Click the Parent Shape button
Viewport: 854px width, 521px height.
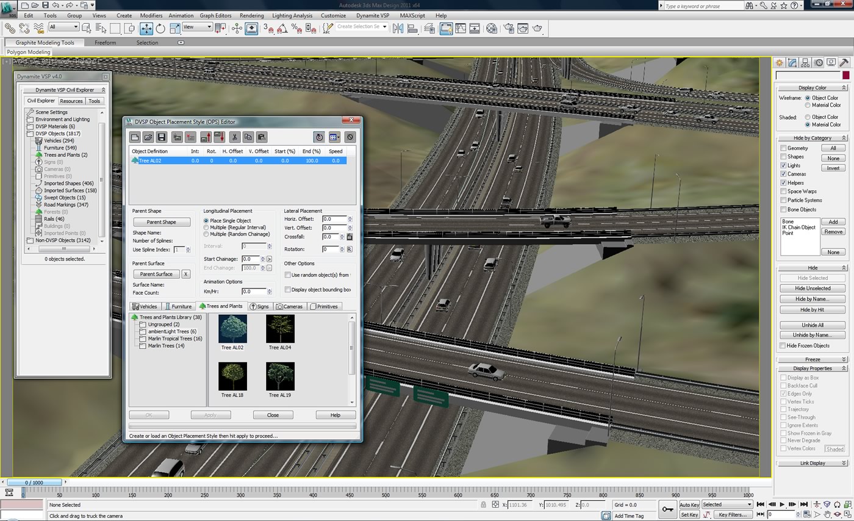(x=161, y=222)
